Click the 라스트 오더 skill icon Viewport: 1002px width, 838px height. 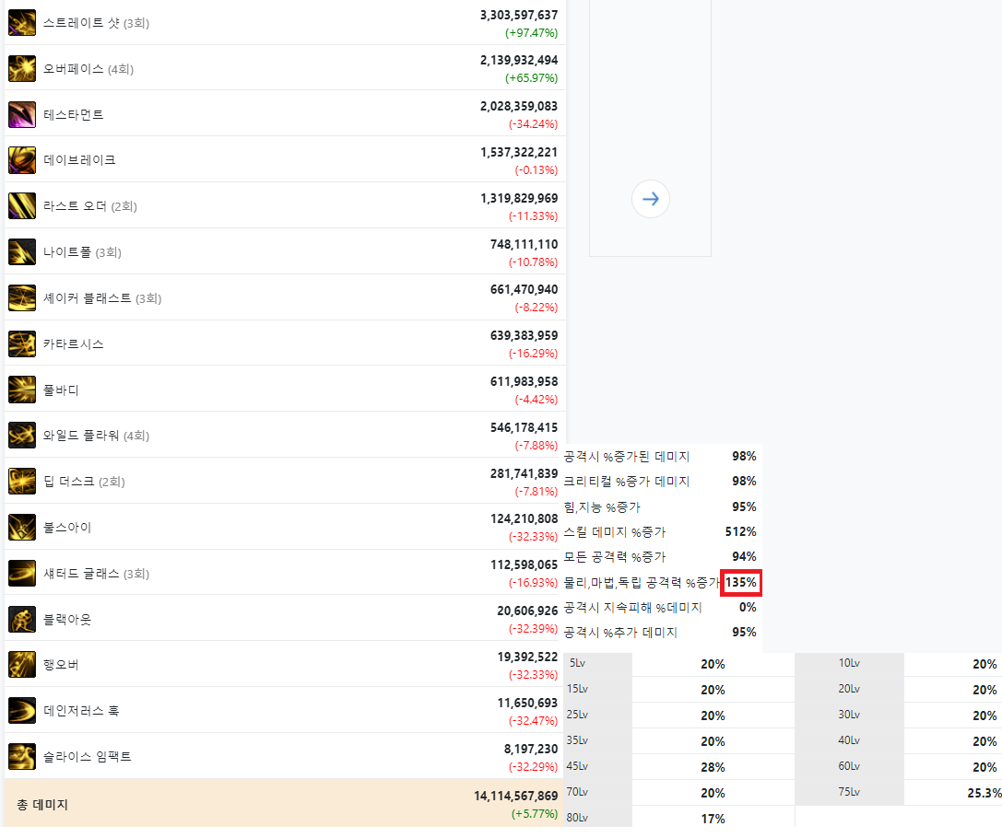[22, 206]
